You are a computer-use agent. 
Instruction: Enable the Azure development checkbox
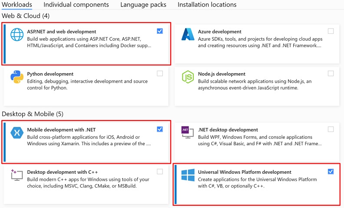pos(331,31)
